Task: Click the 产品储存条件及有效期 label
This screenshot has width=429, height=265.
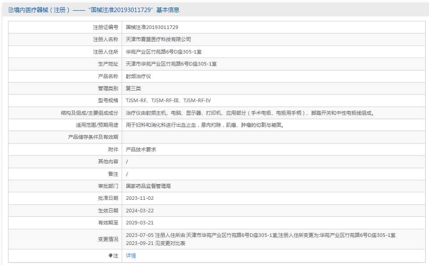Action: 93,137
